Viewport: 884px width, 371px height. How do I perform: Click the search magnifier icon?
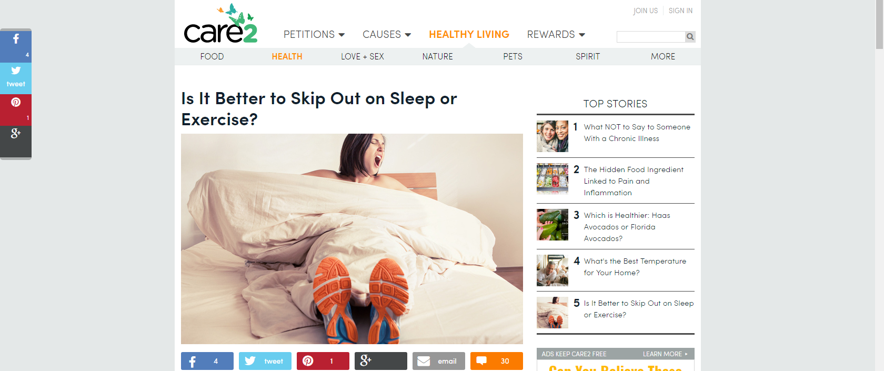(x=690, y=36)
